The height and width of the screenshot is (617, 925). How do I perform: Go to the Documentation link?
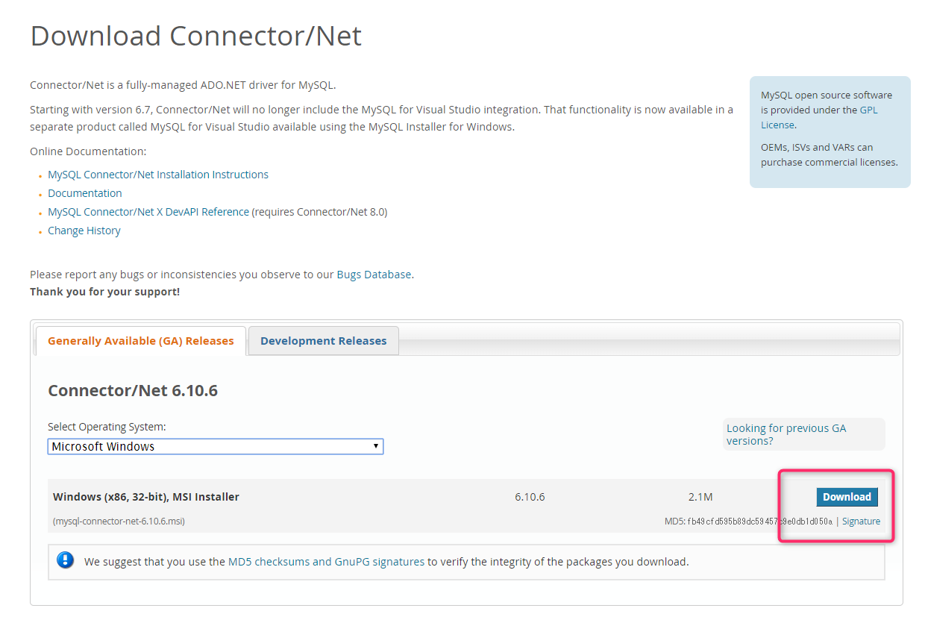[85, 193]
